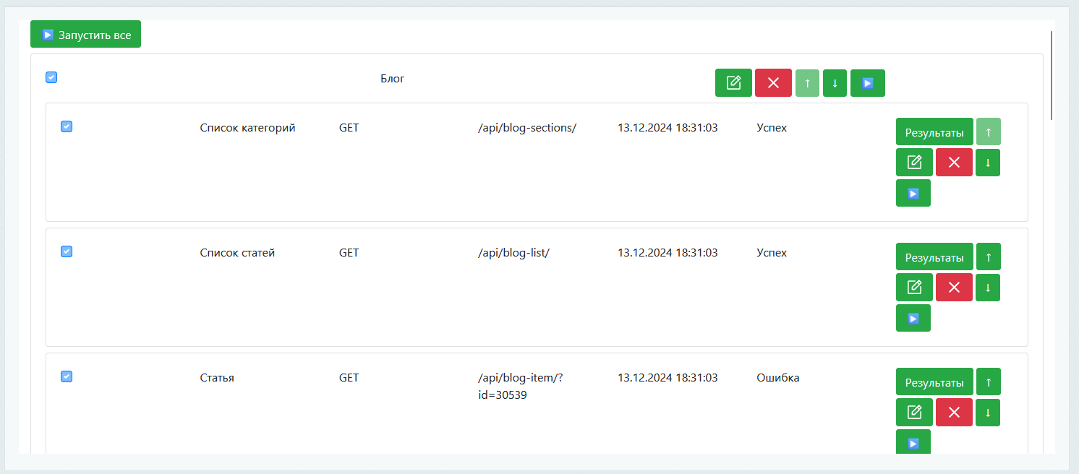
Task: Move Список статей request up
Action: point(988,257)
